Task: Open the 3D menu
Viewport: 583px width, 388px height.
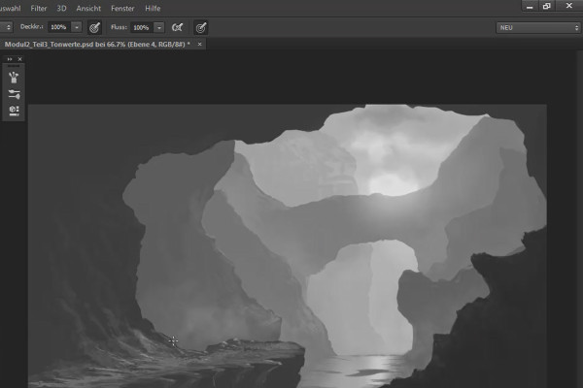Action: [61, 8]
